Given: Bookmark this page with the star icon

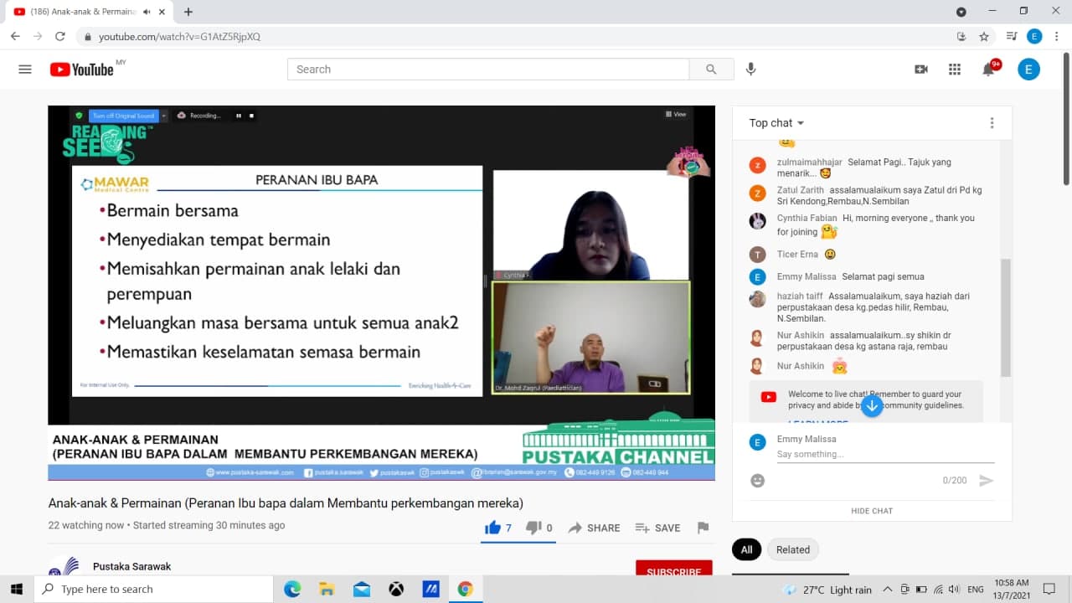Looking at the screenshot, I should point(984,37).
